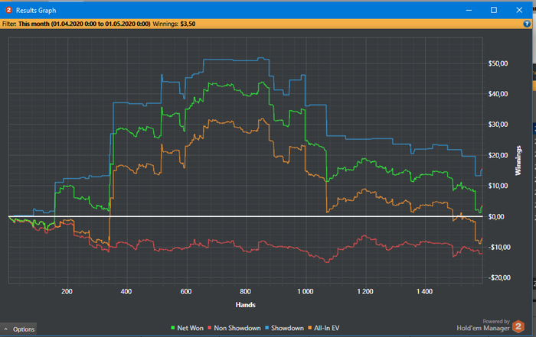Toggle the Non Showdown legend entry
This screenshot has width=536, height=337.
click(234, 328)
